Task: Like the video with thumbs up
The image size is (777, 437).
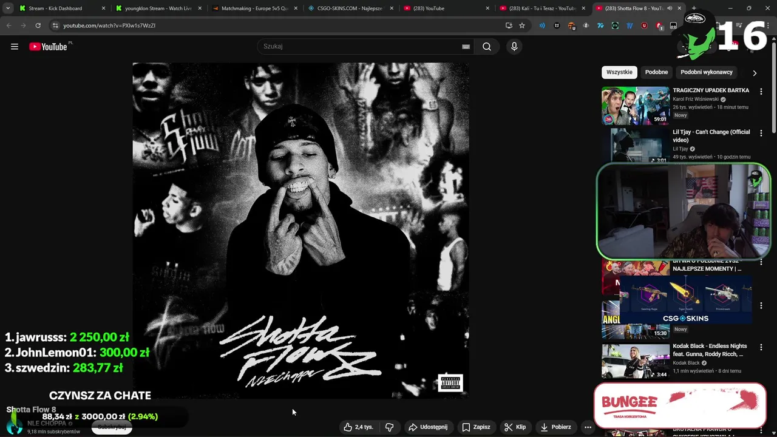Action: click(358, 427)
